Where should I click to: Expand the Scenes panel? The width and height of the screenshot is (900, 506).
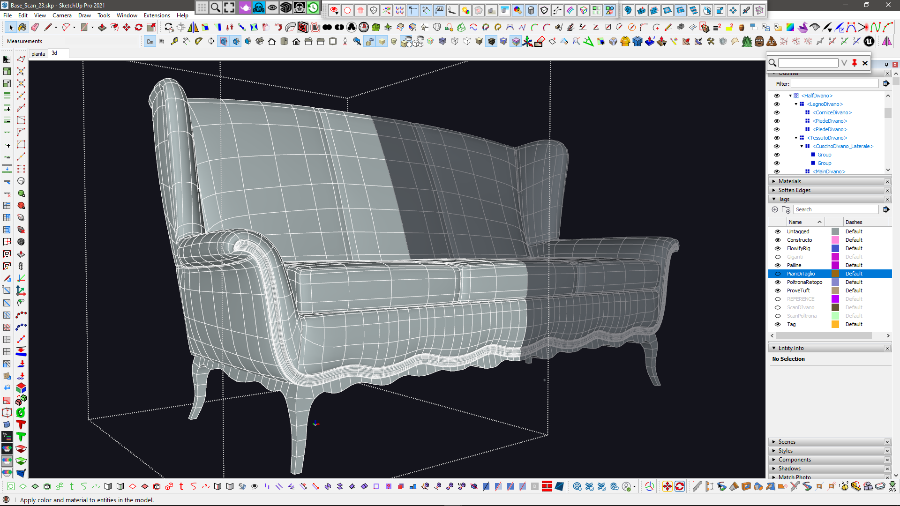787,442
